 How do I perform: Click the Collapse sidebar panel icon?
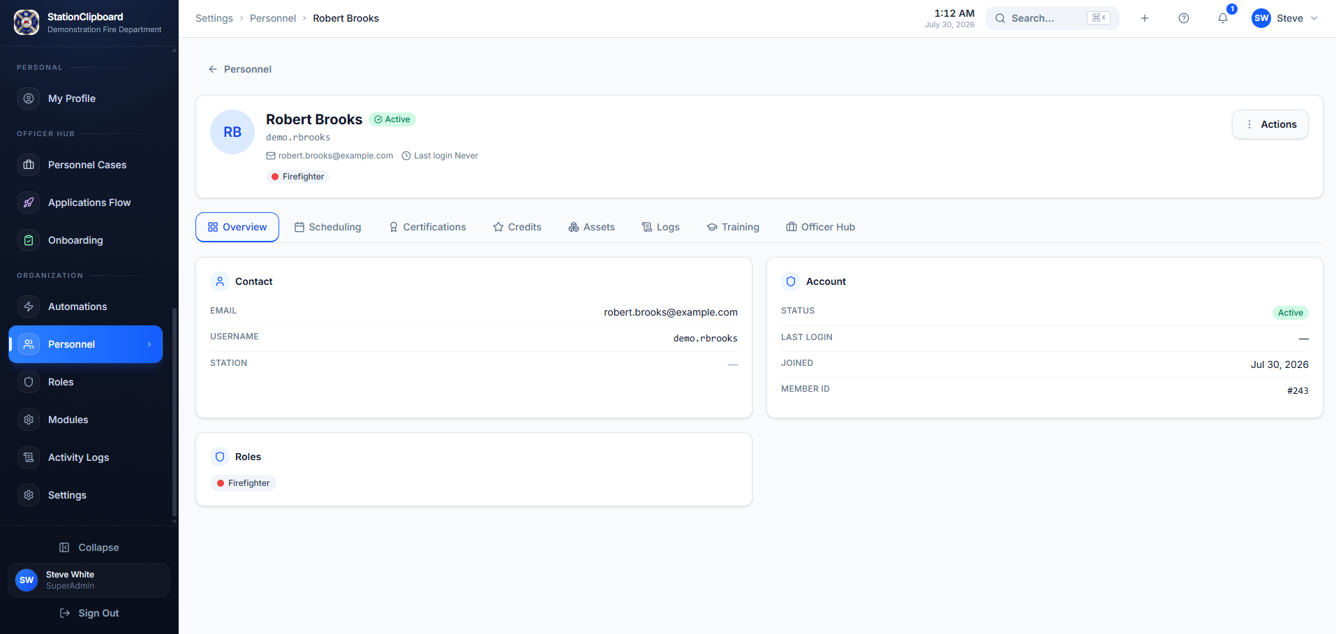[64, 547]
